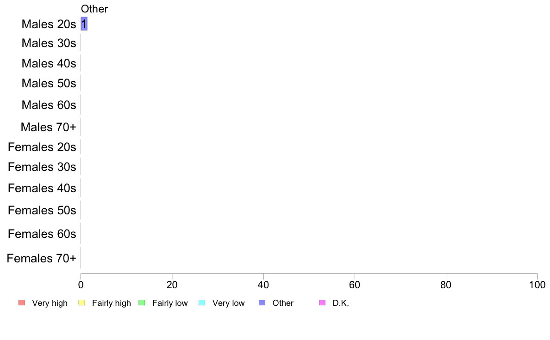Viewport: 550px width, 340px height.
Task: Select the Males 30s row label
Action: click(x=49, y=43)
